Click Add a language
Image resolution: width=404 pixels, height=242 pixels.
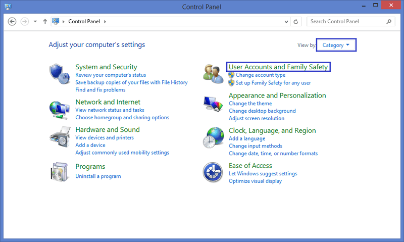[x=247, y=138]
